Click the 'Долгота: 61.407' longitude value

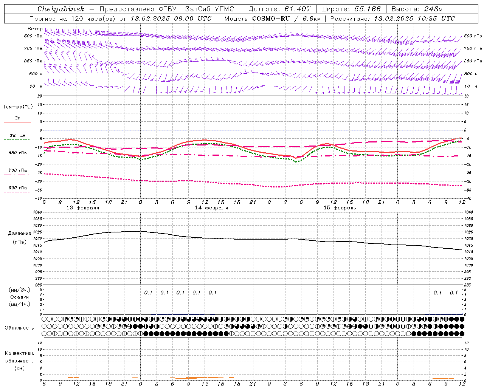(x=279, y=9)
